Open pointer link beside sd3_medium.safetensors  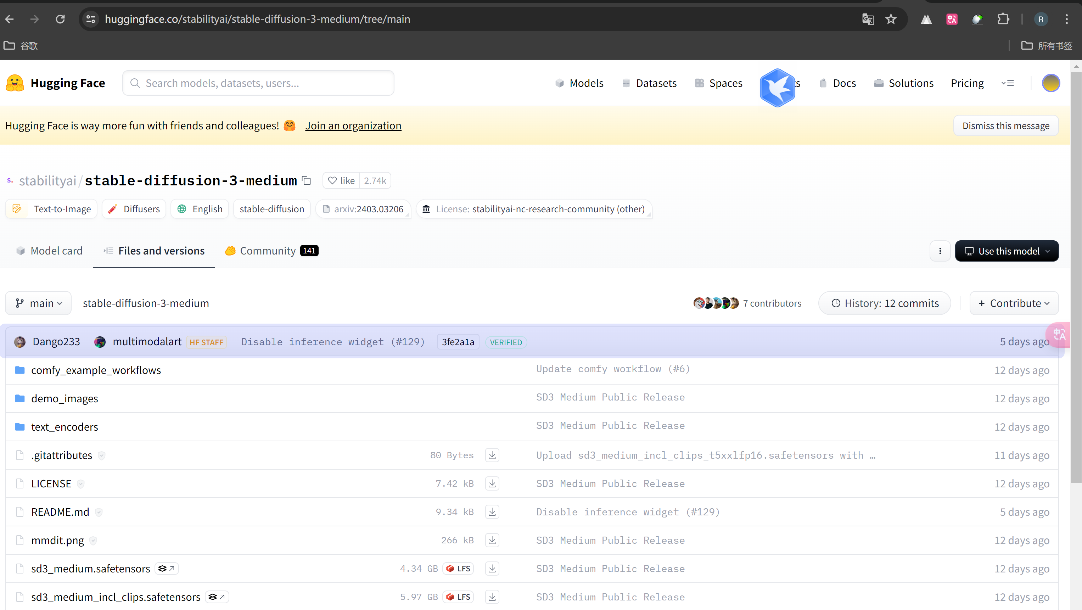click(167, 569)
